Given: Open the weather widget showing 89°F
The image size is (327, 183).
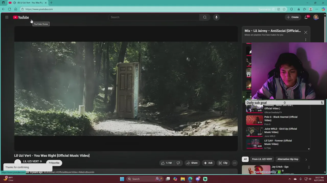Looking at the screenshot, I should pos(8,179).
